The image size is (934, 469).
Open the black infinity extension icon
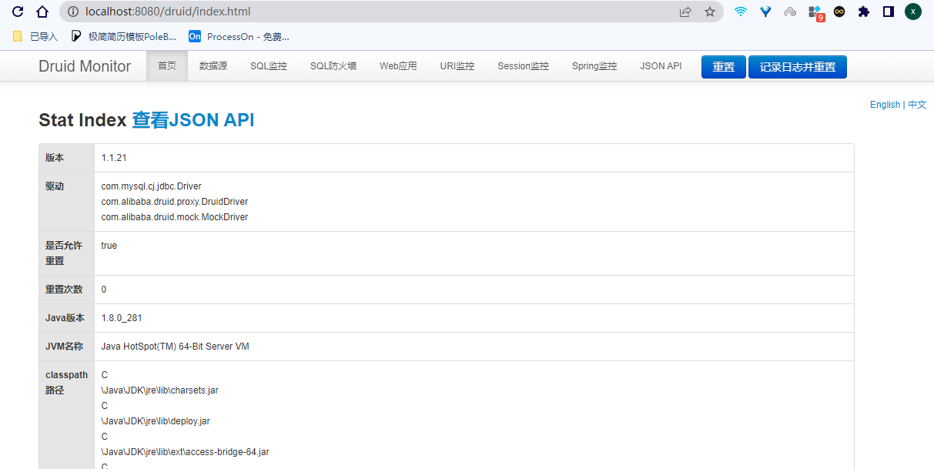pos(839,12)
